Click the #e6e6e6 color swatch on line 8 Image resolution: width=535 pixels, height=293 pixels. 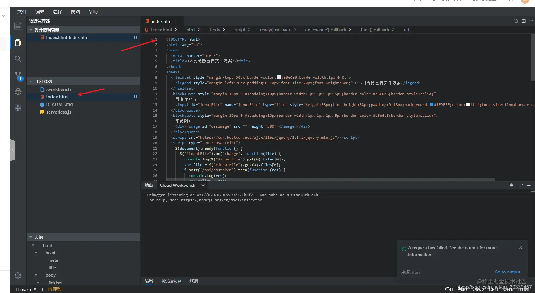pyautogui.click(x=279, y=77)
